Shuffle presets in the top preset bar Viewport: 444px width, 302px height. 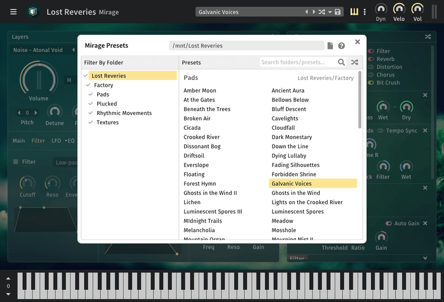click(x=322, y=12)
